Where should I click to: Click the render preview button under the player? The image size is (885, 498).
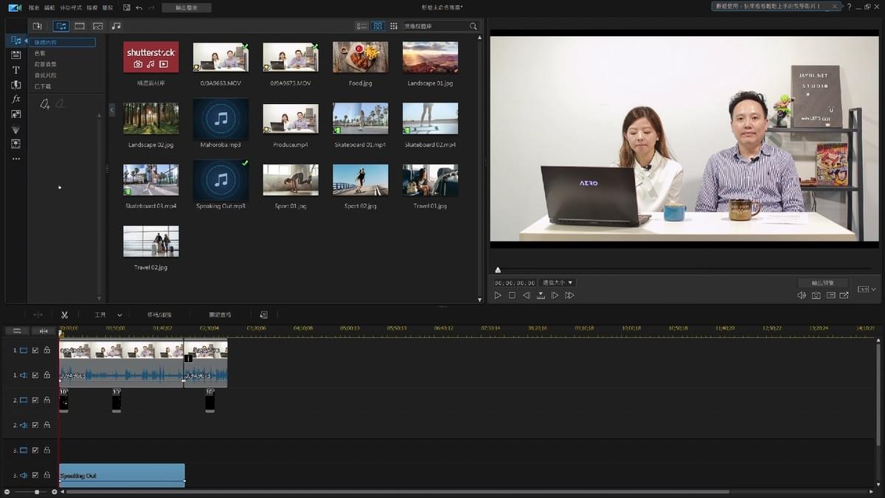822,283
